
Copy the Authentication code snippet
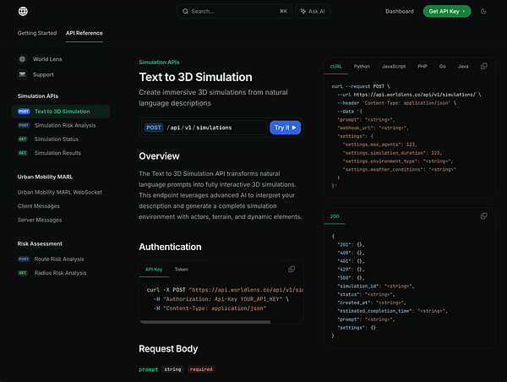(292, 269)
